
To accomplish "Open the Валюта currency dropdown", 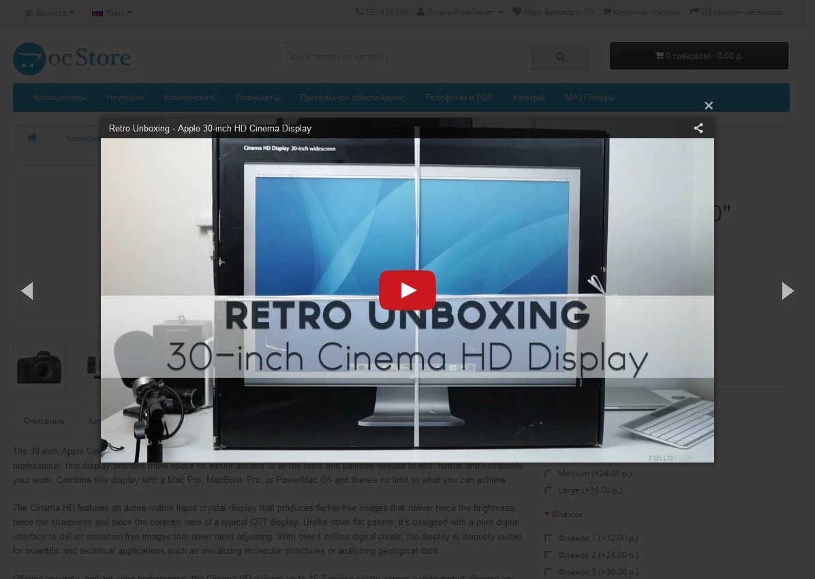I will click(x=49, y=12).
